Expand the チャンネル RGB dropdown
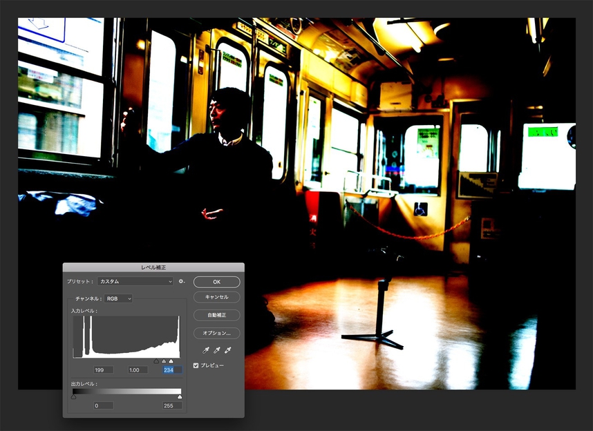This screenshot has width=593, height=431. [x=118, y=299]
